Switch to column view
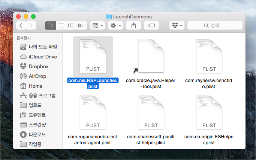256x160 pixels. [x=71, y=25]
